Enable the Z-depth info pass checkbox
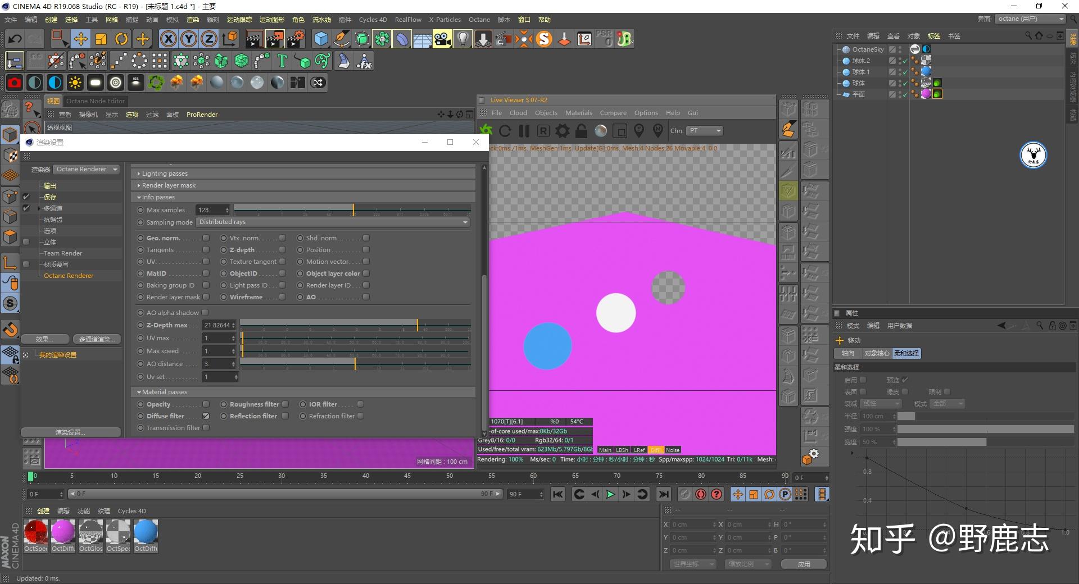 click(283, 250)
